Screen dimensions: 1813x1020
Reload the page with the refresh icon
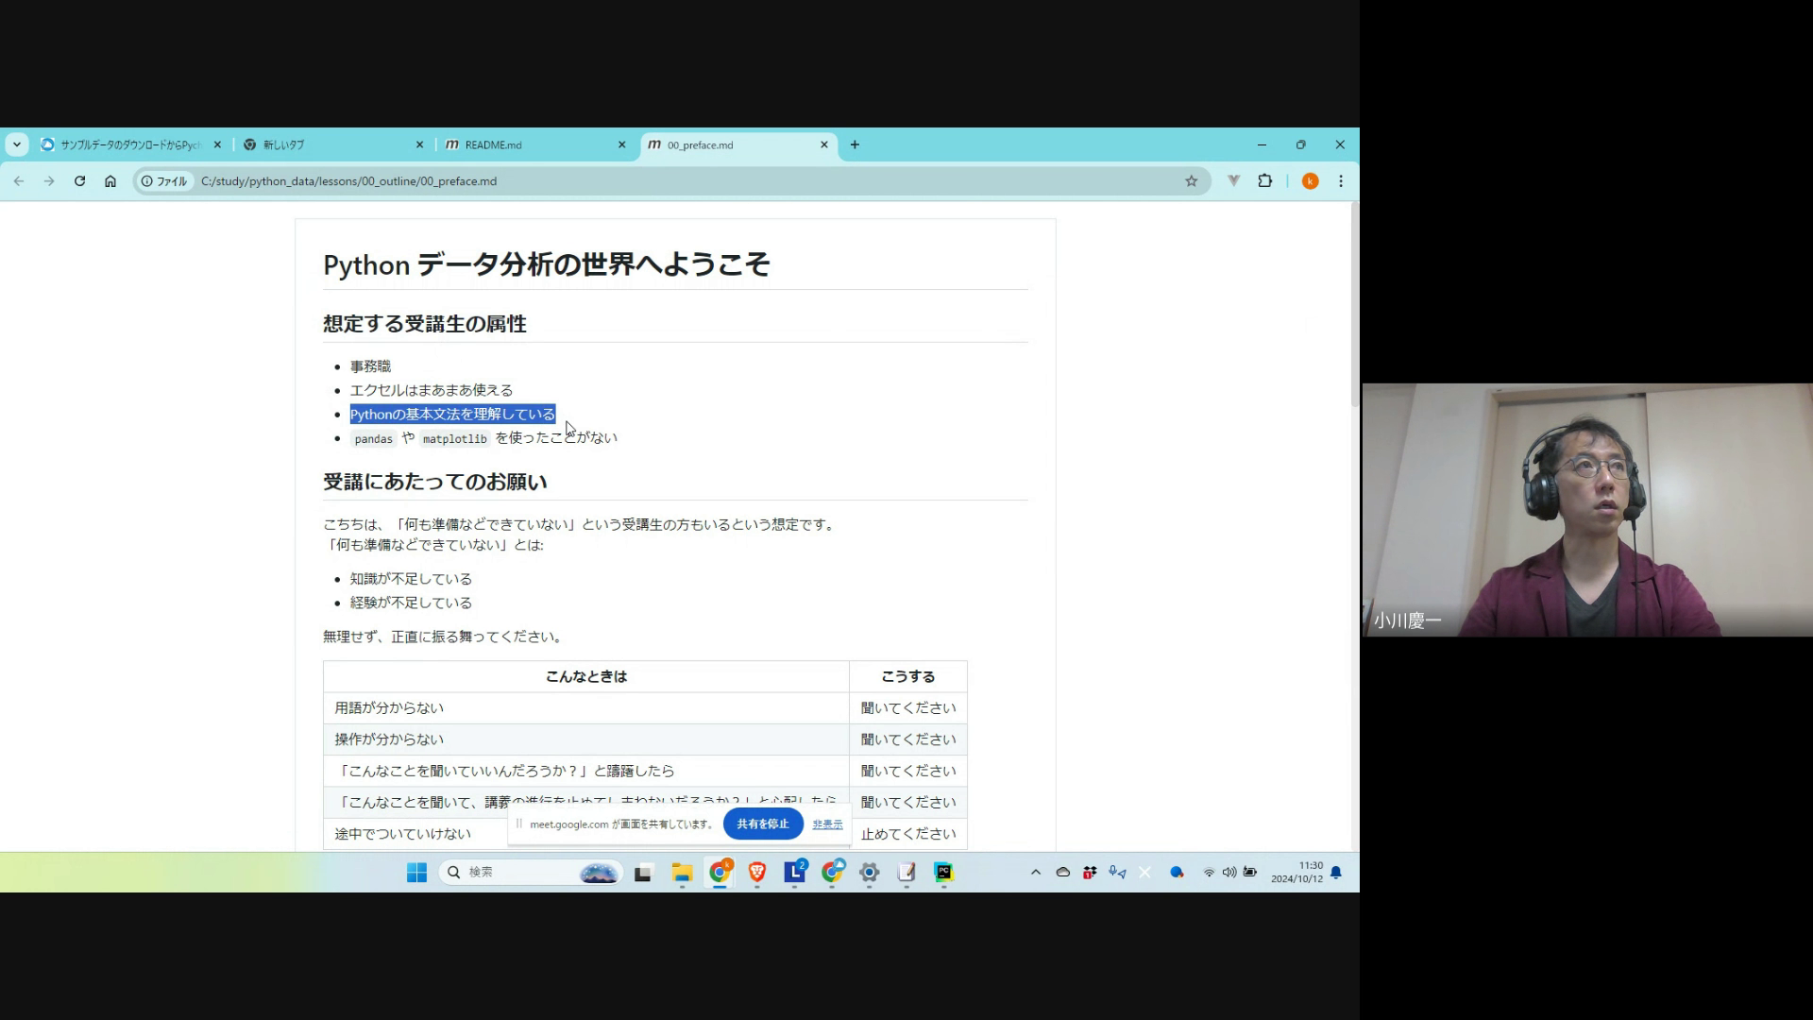click(80, 181)
